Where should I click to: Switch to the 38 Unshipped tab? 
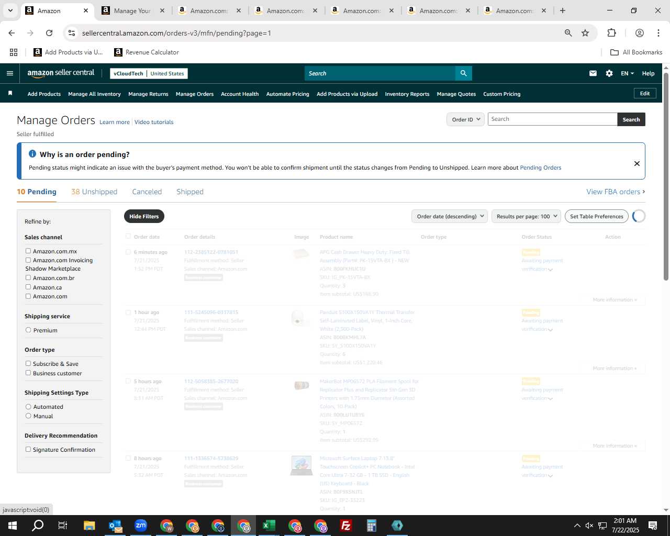click(94, 192)
